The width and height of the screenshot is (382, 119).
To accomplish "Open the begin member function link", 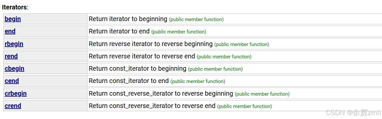I will click(x=13, y=19).
